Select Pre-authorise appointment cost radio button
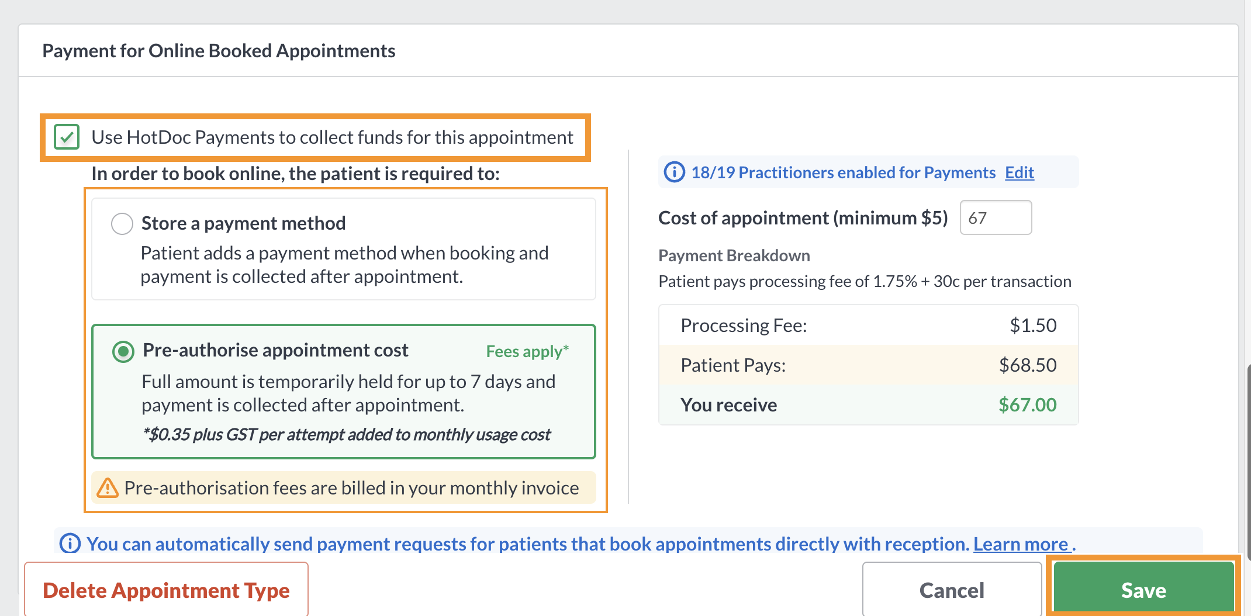Image resolution: width=1251 pixels, height=616 pixels. 123,352
